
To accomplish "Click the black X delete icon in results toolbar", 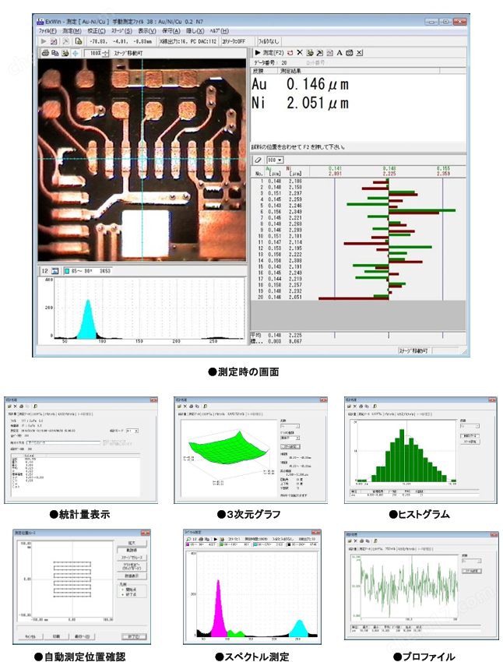I will point(300,53).
